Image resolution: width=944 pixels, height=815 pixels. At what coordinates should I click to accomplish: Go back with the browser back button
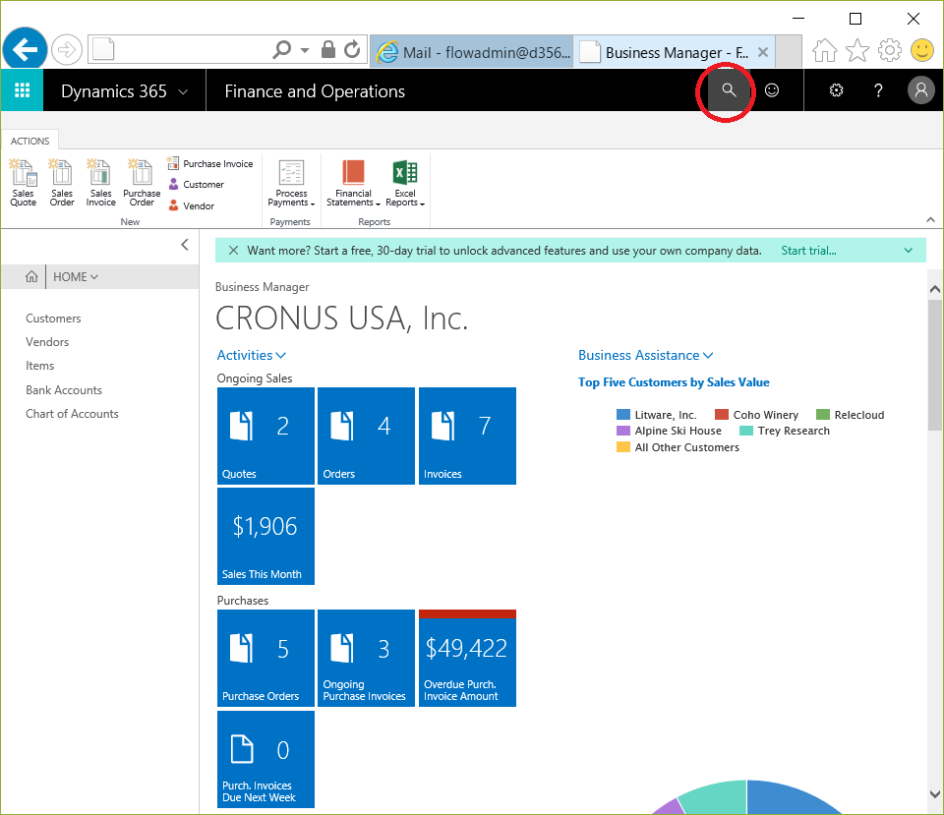tap(25, 49)
